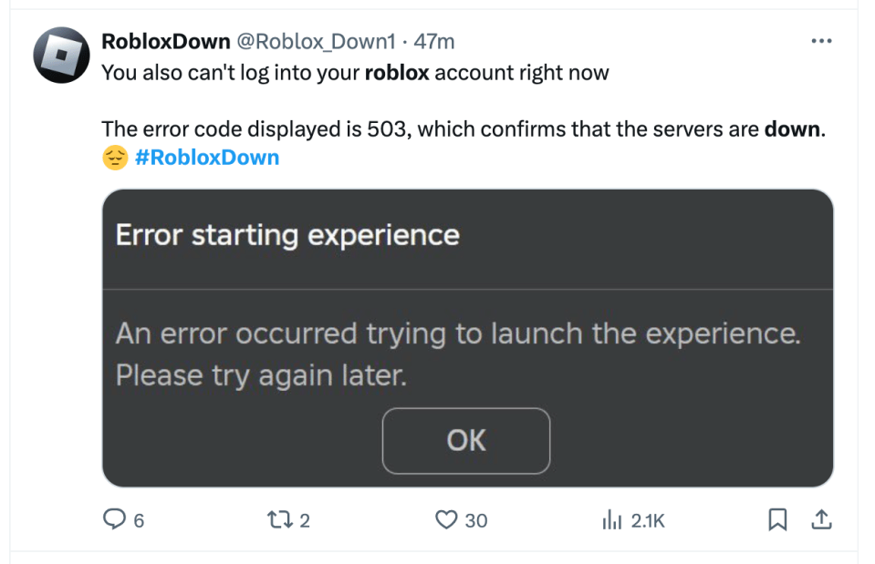Click the tweet text about error 503
Screen dimensions: 875x564
[x=464, y=129]
